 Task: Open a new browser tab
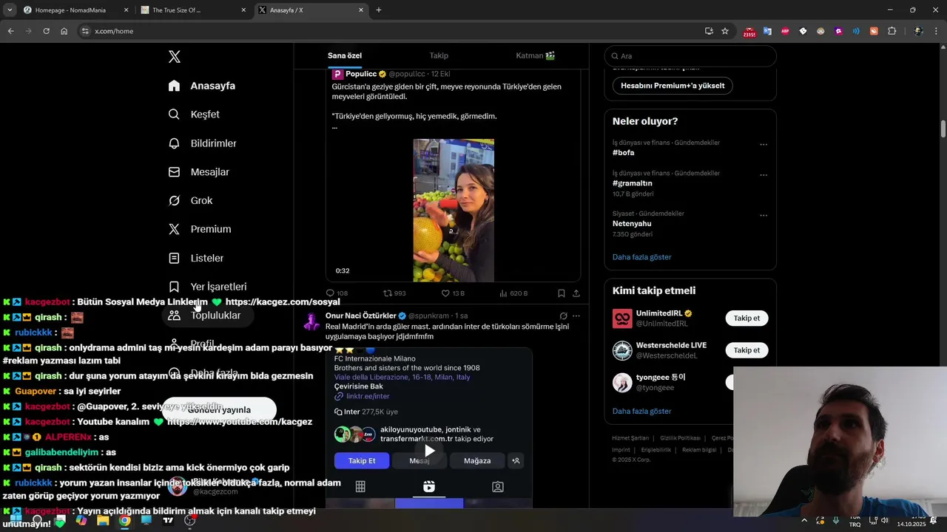379,10
